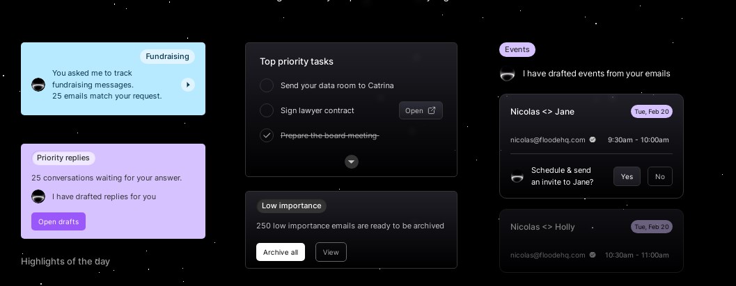Click verified badge in the Nicolas <> Holly card
The image size is (736, 286).
593,255
